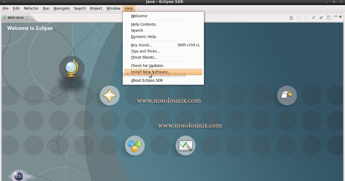345x181 pixels.
Task: Open Cheat Sheets from the Help menu
Action: click(x=144, y=57)
